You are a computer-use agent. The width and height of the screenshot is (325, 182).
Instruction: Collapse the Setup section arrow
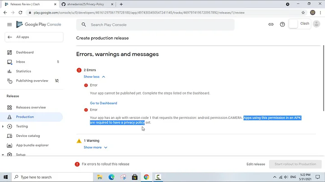(x=3, y=155)
